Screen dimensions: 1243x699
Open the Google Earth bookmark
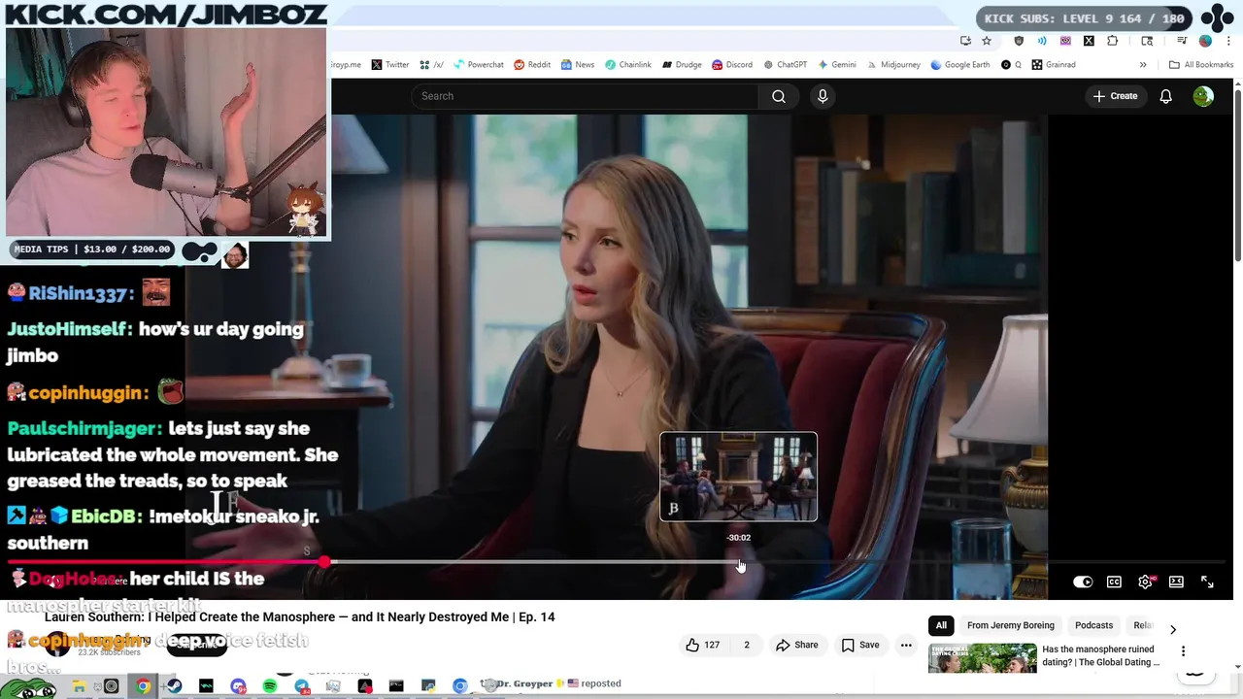click(959, 65)
